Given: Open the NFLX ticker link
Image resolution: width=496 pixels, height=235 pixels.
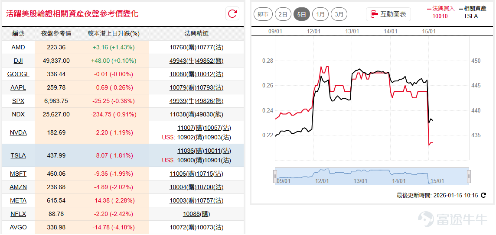Looking at the screenshot, I should tap(18, 214).
